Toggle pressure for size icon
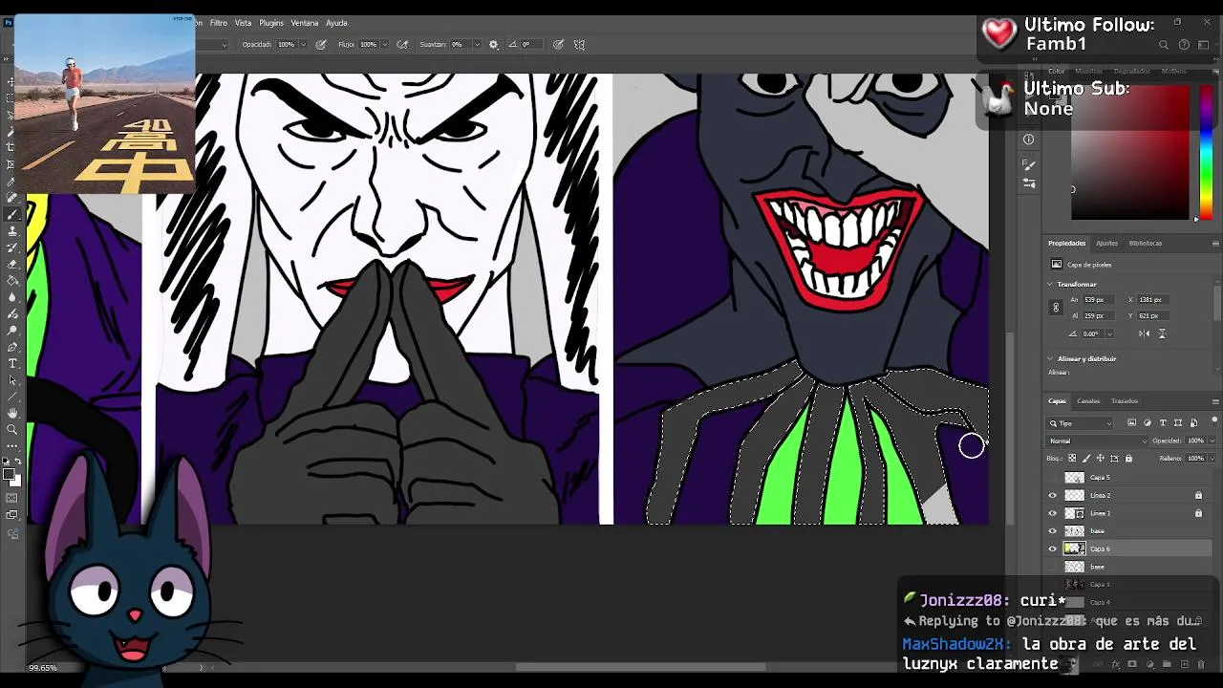 click(558, 44)
